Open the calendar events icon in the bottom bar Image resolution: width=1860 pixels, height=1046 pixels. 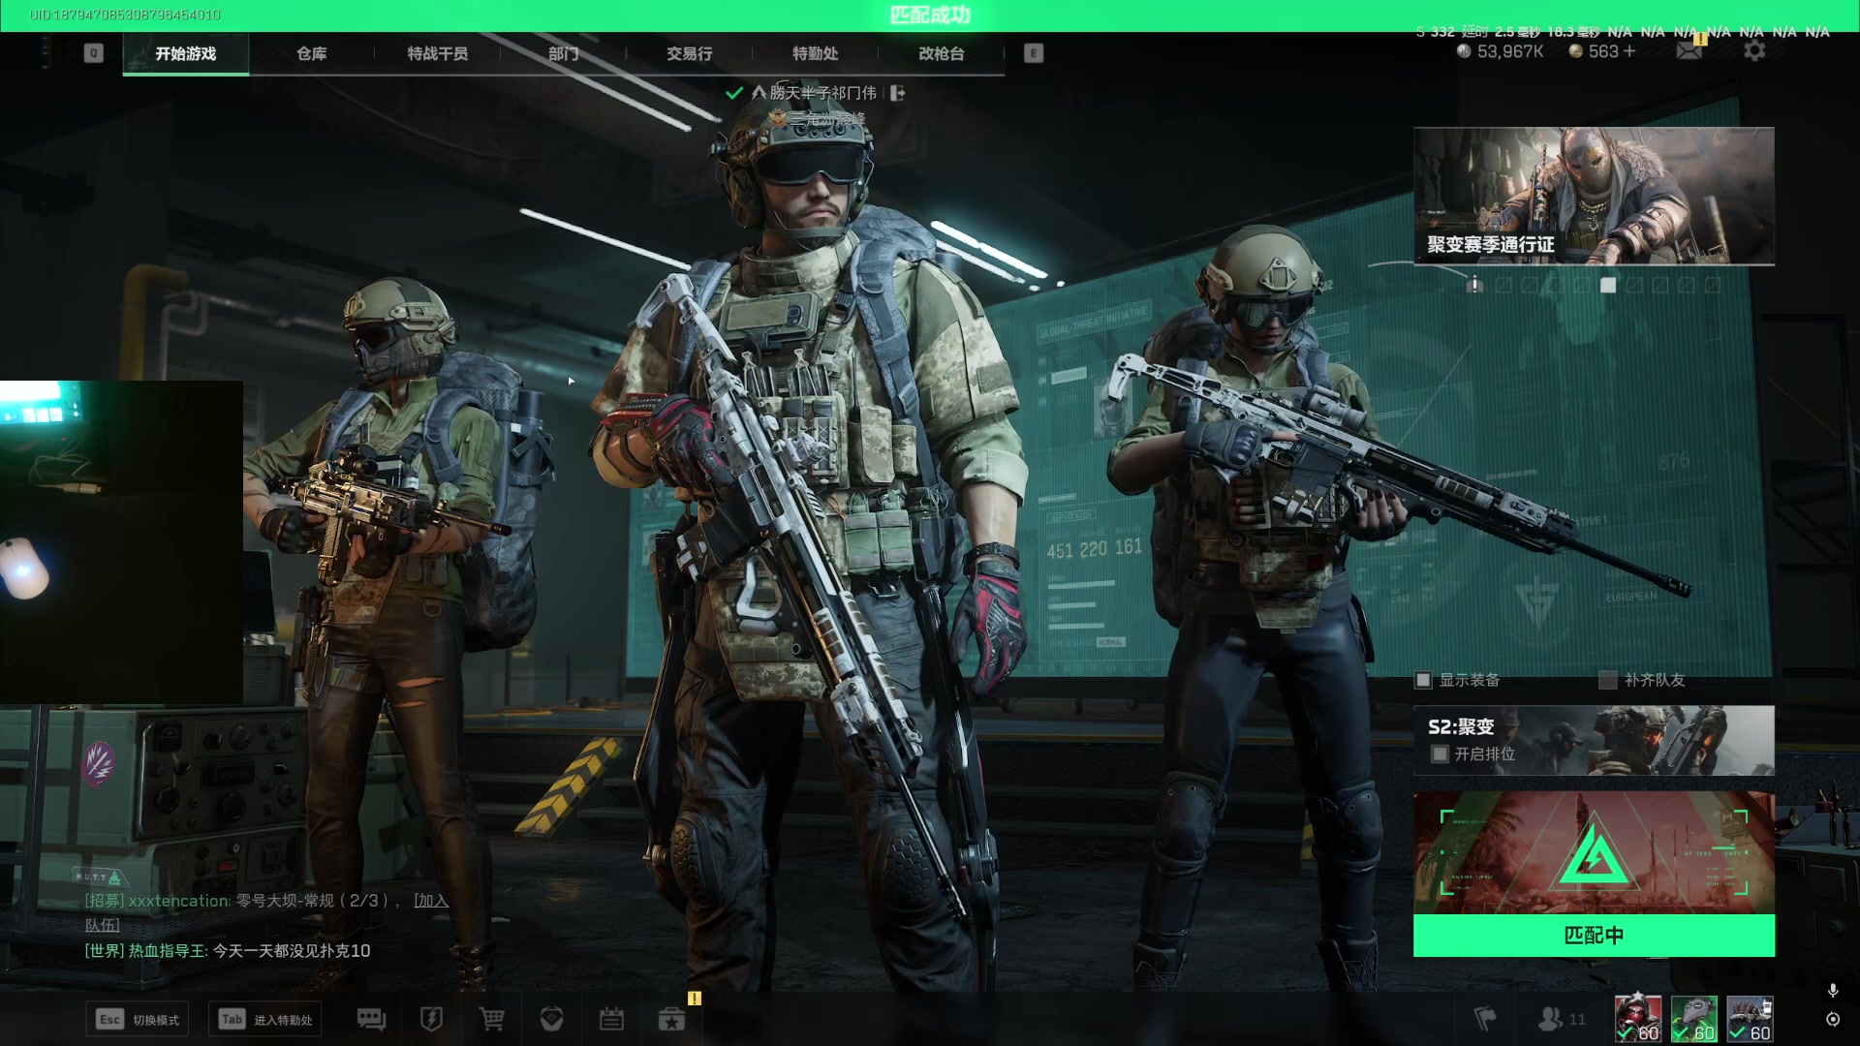[611, 1019]
